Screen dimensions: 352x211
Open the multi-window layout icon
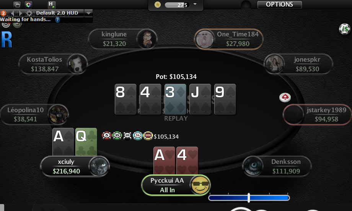point(17,5)
